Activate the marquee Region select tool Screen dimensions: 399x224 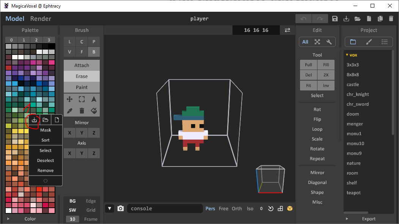pyautogui.click(x=82, y=99)
